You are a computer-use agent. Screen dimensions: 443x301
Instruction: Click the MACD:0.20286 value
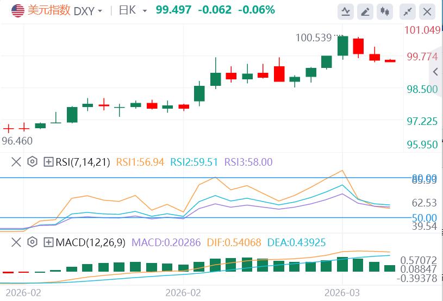pyautogui.click(x=166, y=242)
